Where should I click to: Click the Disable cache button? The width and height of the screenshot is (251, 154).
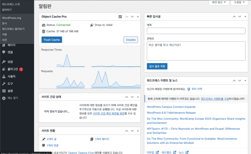131,40
